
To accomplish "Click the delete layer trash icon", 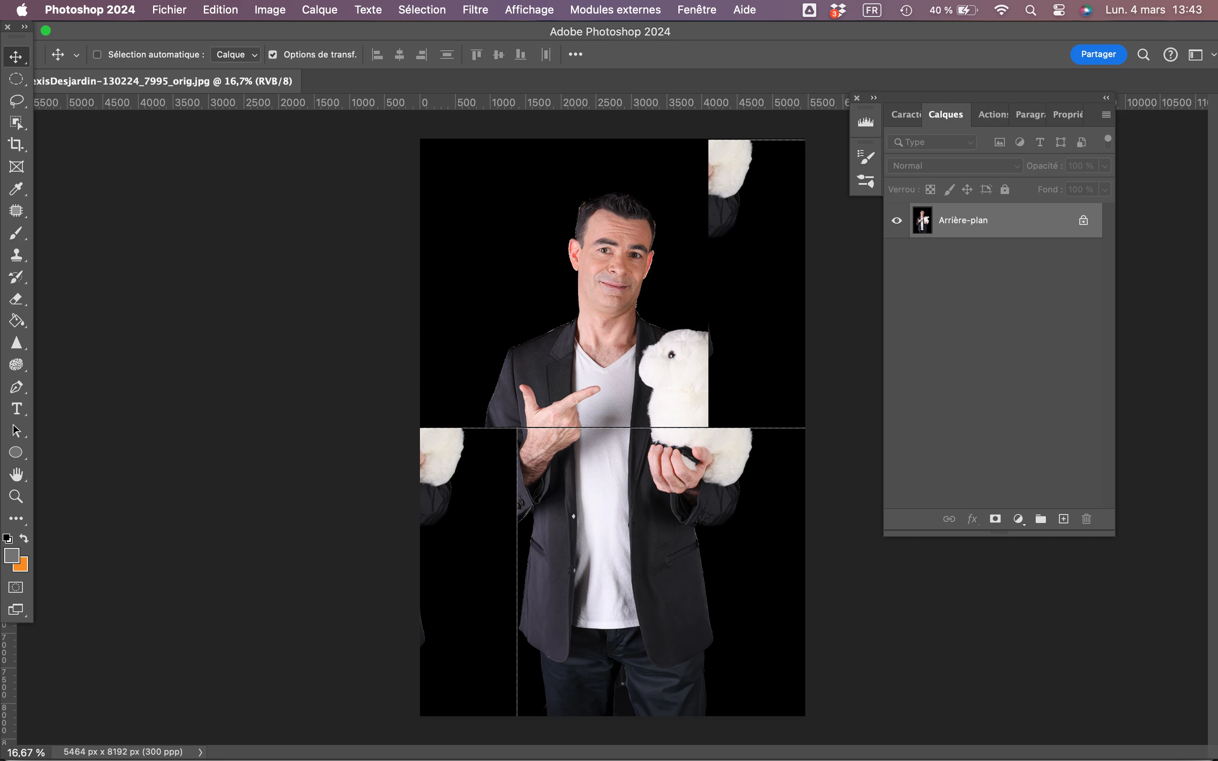I will [1086, 519].
